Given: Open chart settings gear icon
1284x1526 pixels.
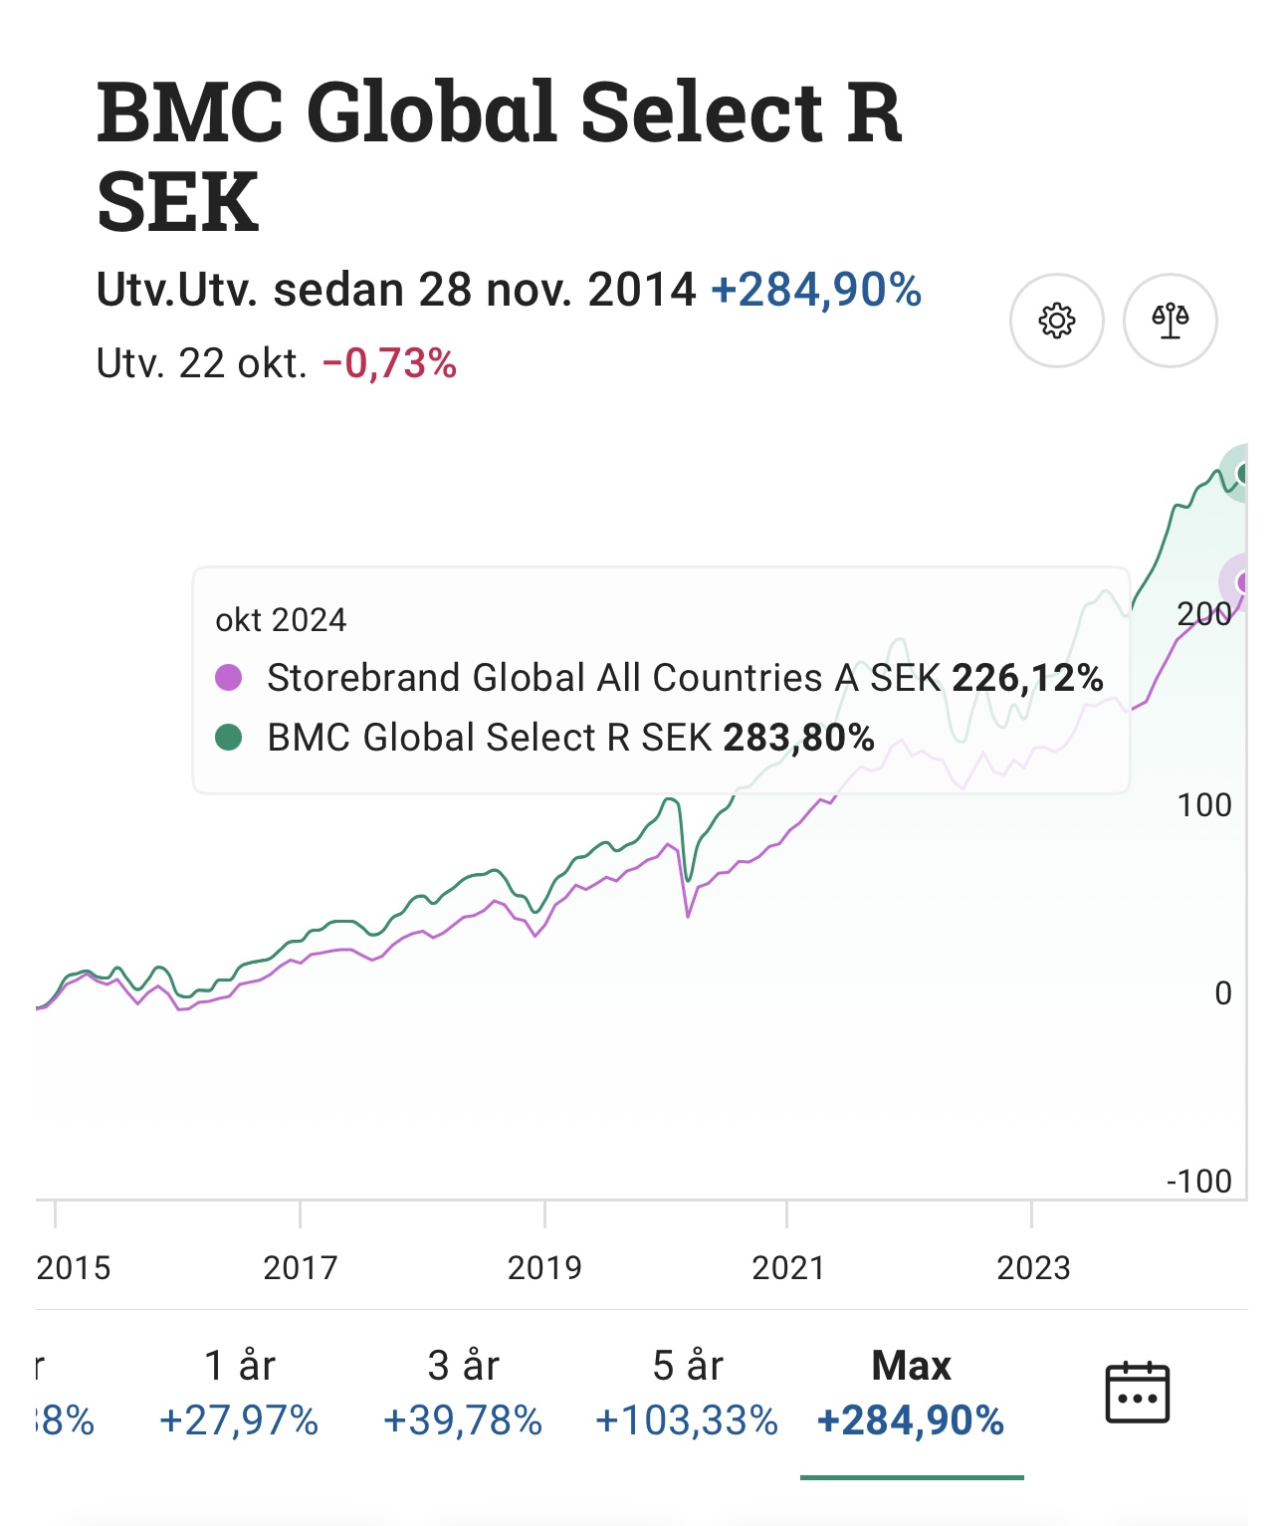Looking at the screenshot, I should point(1056,321).
